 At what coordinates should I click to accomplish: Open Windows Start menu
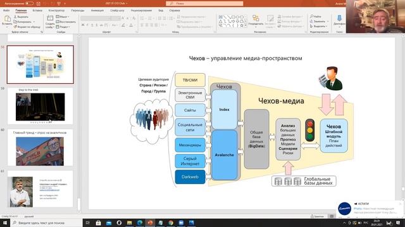(x=5, y=223)
